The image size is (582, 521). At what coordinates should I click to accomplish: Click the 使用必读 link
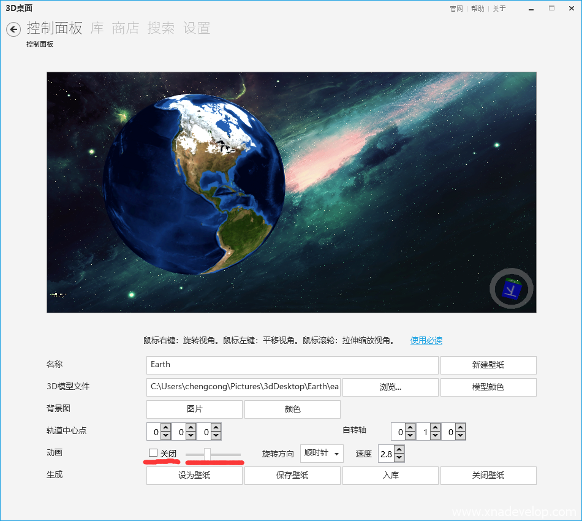[x=426, y=340]
